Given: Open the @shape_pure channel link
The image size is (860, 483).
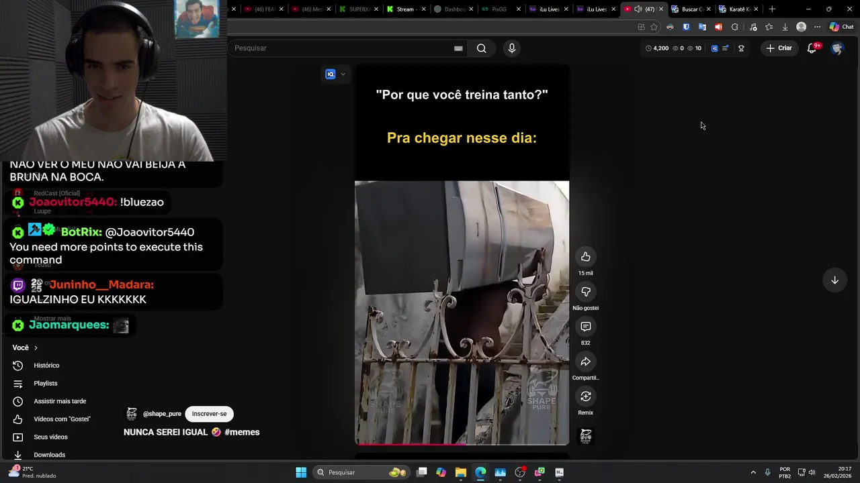Looking at the screenshot, I should point(162,414).
